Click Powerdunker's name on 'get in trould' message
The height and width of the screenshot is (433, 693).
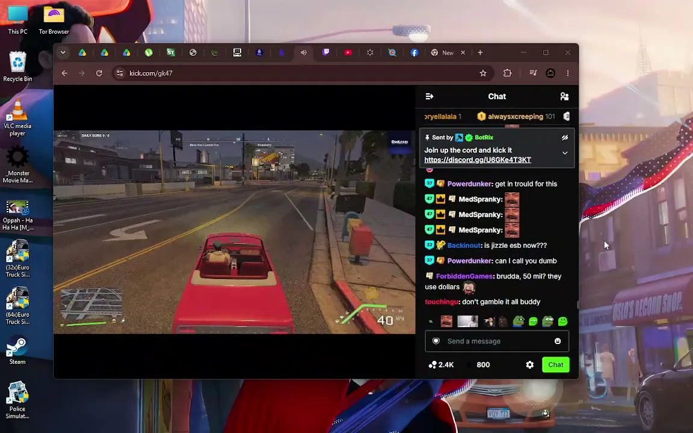(x=469, y=184)
